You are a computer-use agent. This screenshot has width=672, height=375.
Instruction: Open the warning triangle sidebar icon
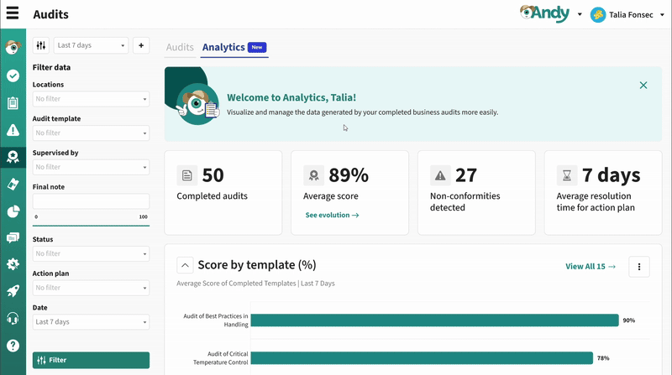[x=13, y=130]
